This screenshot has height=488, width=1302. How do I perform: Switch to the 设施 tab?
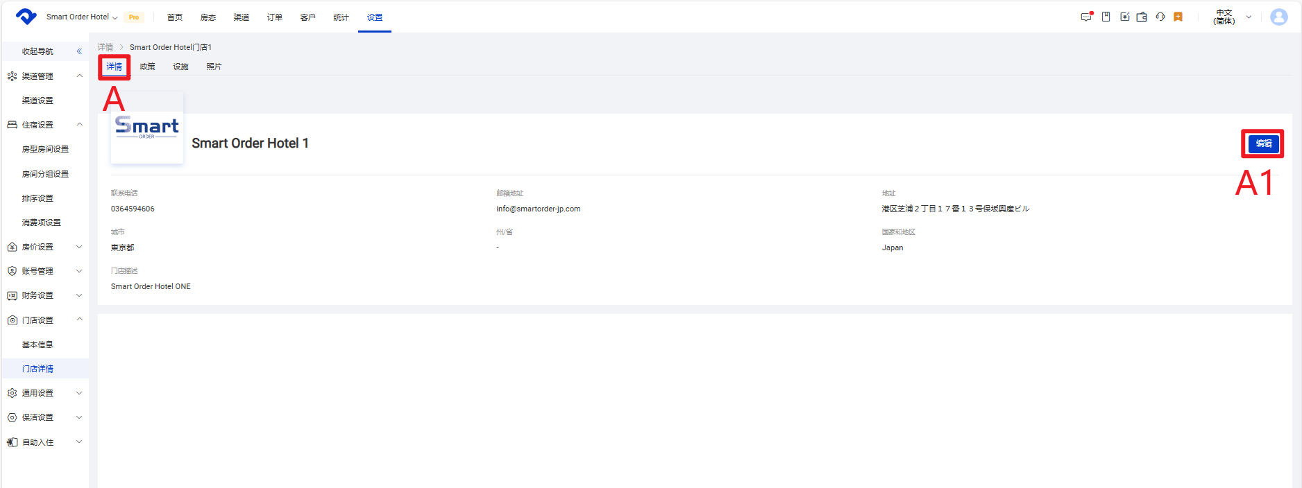tap(180, 67)
